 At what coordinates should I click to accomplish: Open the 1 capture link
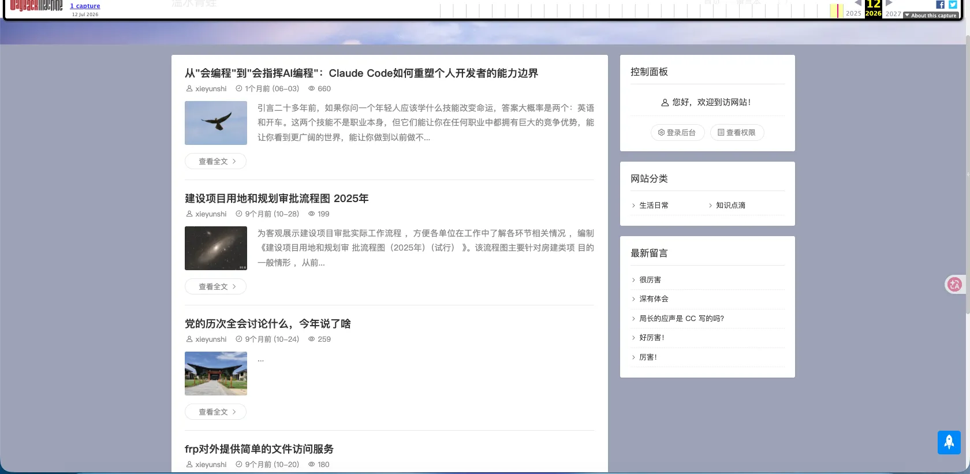coord(85,6)
